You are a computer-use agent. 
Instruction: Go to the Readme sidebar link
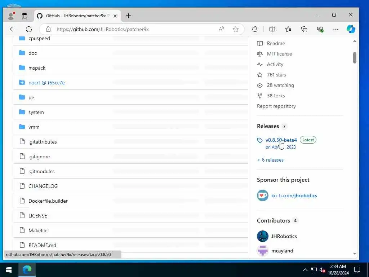coord(276,43)
